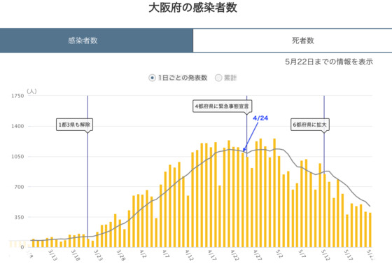The image size is (392, 266).
Task: Click the 4/2 x-axis date label
Action: click(x=143, y=254)
